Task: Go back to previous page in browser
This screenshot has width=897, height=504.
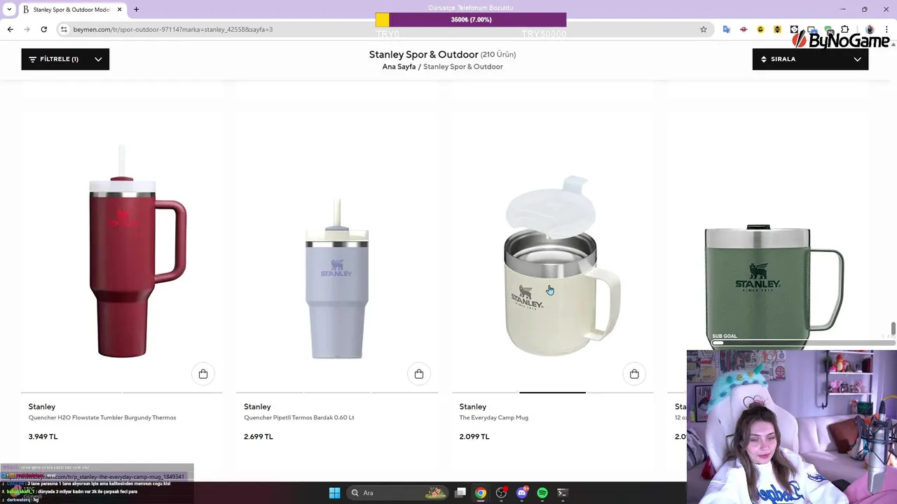Action: (10, 29)
